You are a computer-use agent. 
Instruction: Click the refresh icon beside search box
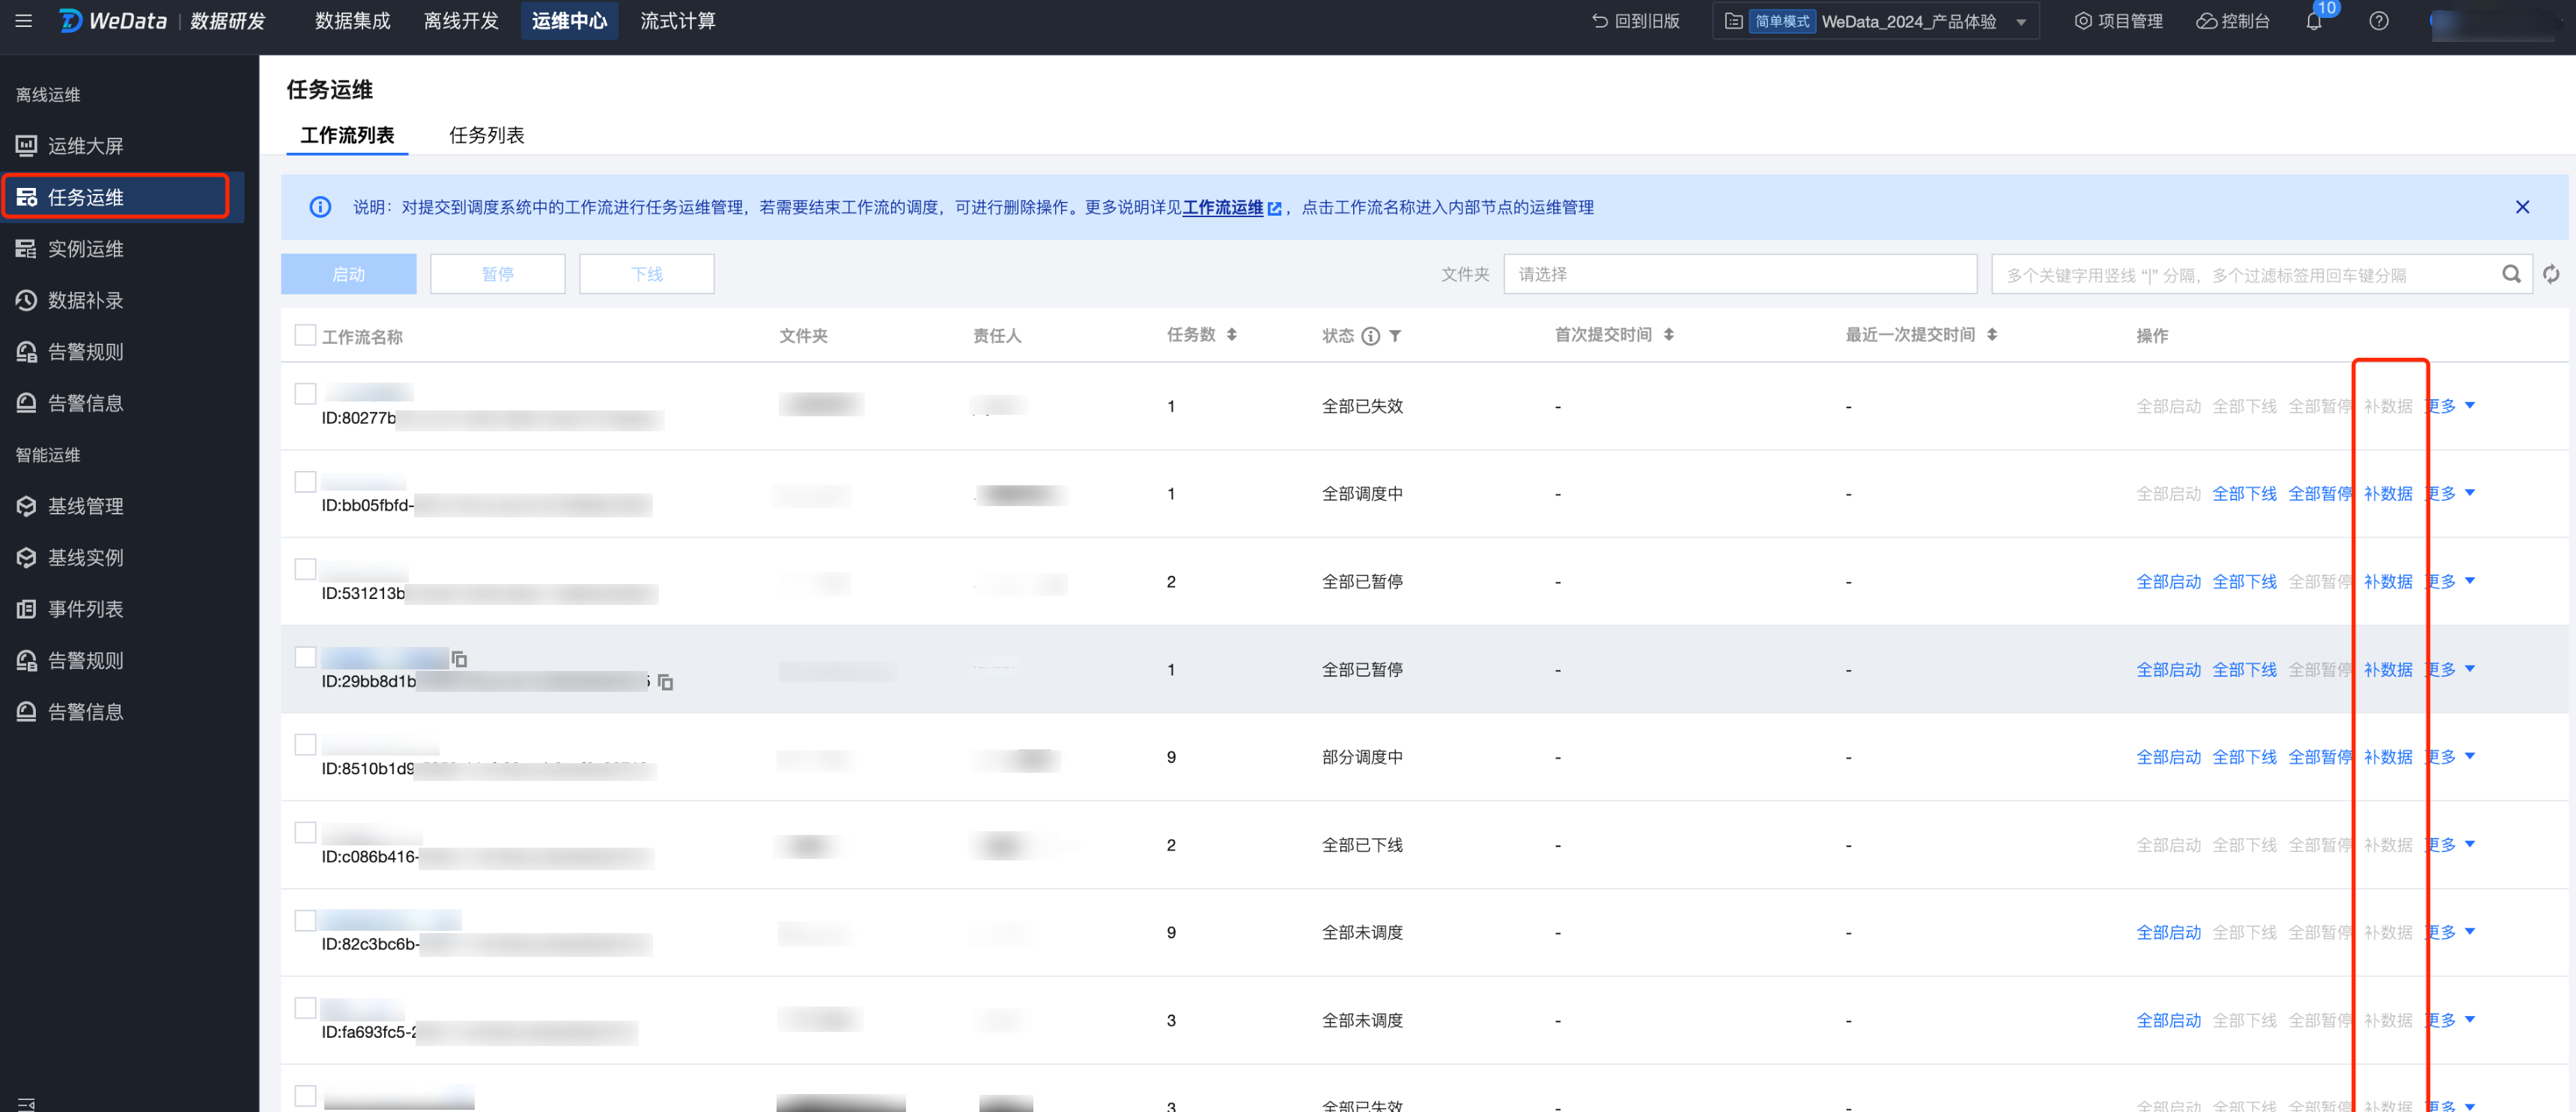2551,274
